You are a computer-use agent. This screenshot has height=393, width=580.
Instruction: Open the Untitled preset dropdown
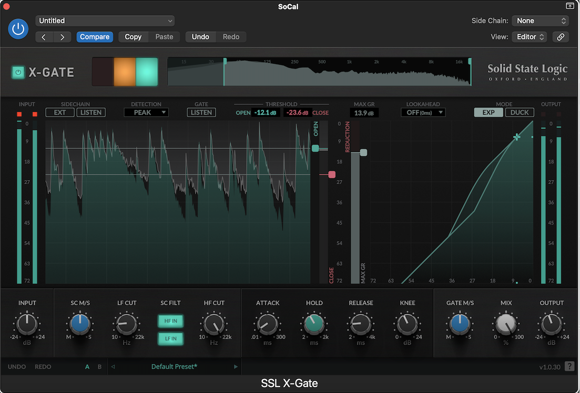point(105,21)
